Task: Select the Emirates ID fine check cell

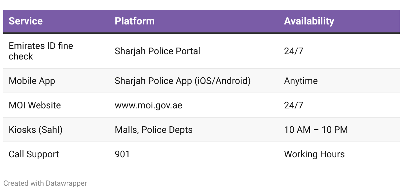Action: tap(41, 51)
